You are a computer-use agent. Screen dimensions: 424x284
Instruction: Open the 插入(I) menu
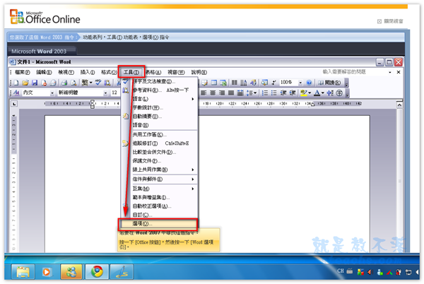click(x=88, y=73)
